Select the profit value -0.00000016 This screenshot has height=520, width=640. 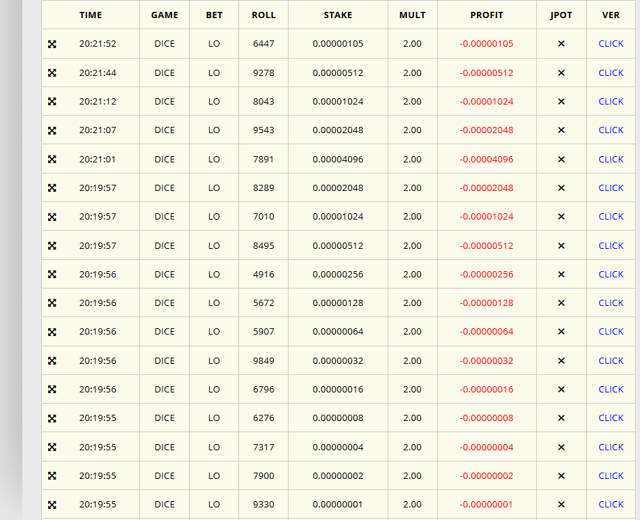pos(487,390)
